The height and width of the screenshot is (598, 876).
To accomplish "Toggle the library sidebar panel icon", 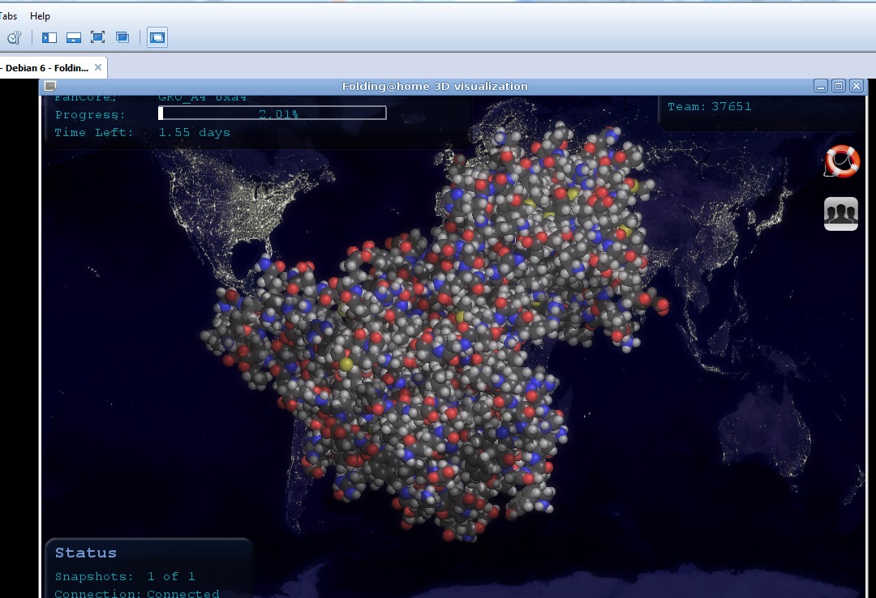I will click(x=49, y=37).
